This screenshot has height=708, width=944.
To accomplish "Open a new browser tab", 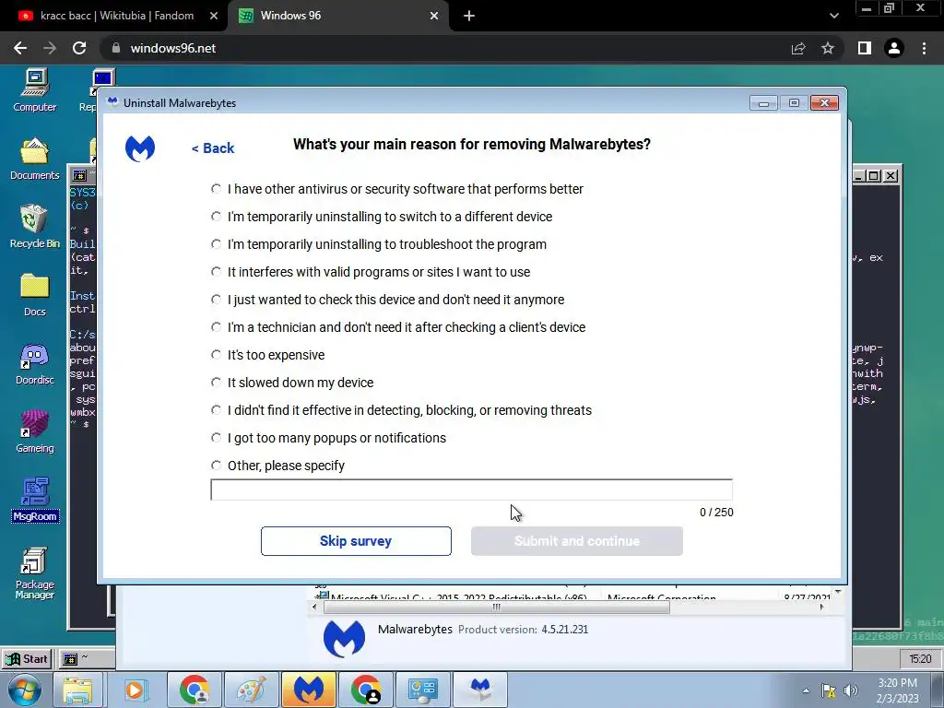I will point(469,16).
